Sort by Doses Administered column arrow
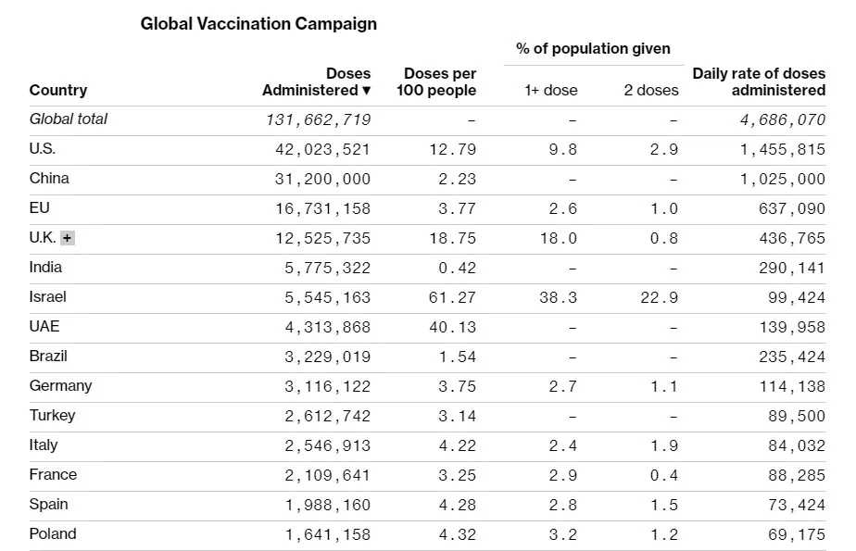 click(367, 91)
